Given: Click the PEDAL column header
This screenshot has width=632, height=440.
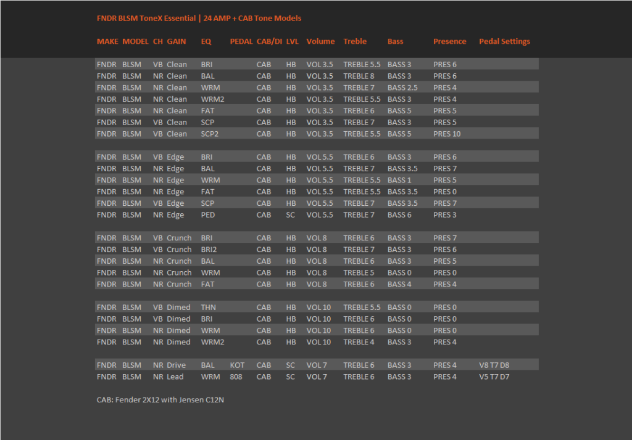Looking at the screenshot, I should tap(241, 41).
